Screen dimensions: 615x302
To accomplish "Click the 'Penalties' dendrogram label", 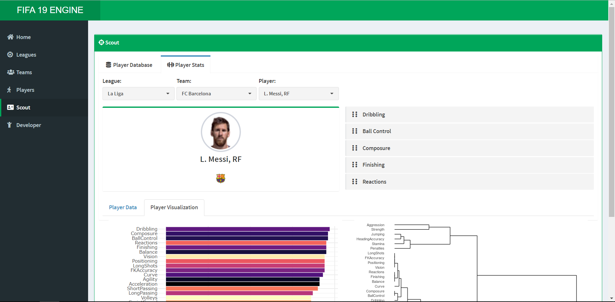I will click(377, 248).
